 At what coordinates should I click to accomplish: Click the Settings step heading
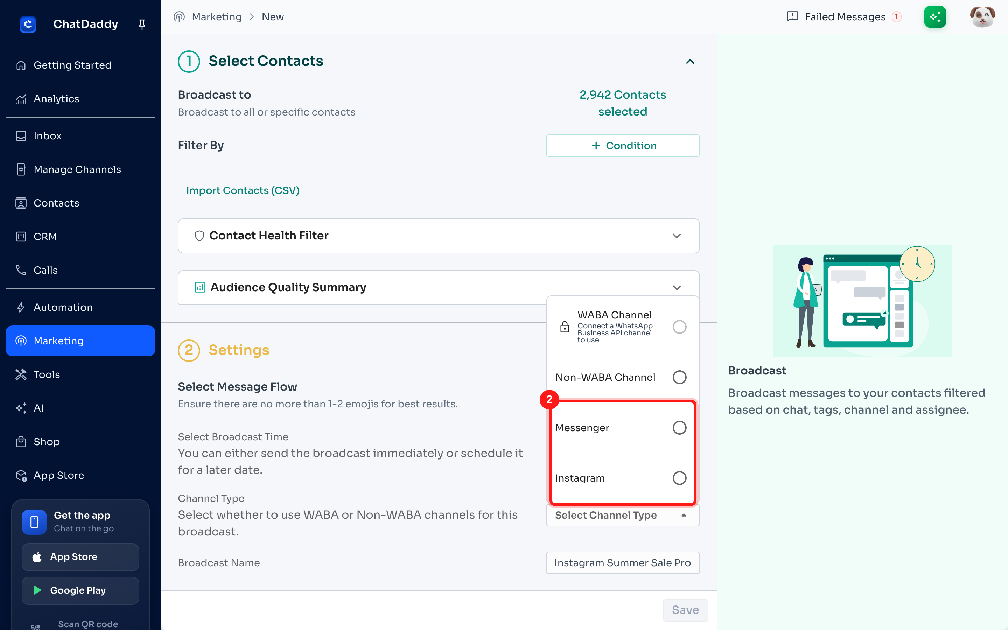tap(239, 350)
